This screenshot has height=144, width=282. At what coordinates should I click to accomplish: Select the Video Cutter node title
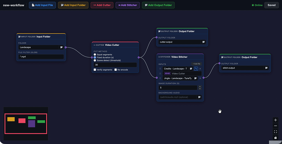(112, 45)
